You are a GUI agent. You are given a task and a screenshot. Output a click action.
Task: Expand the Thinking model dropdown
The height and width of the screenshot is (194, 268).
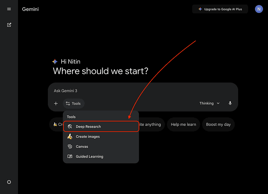pos(209,103)
